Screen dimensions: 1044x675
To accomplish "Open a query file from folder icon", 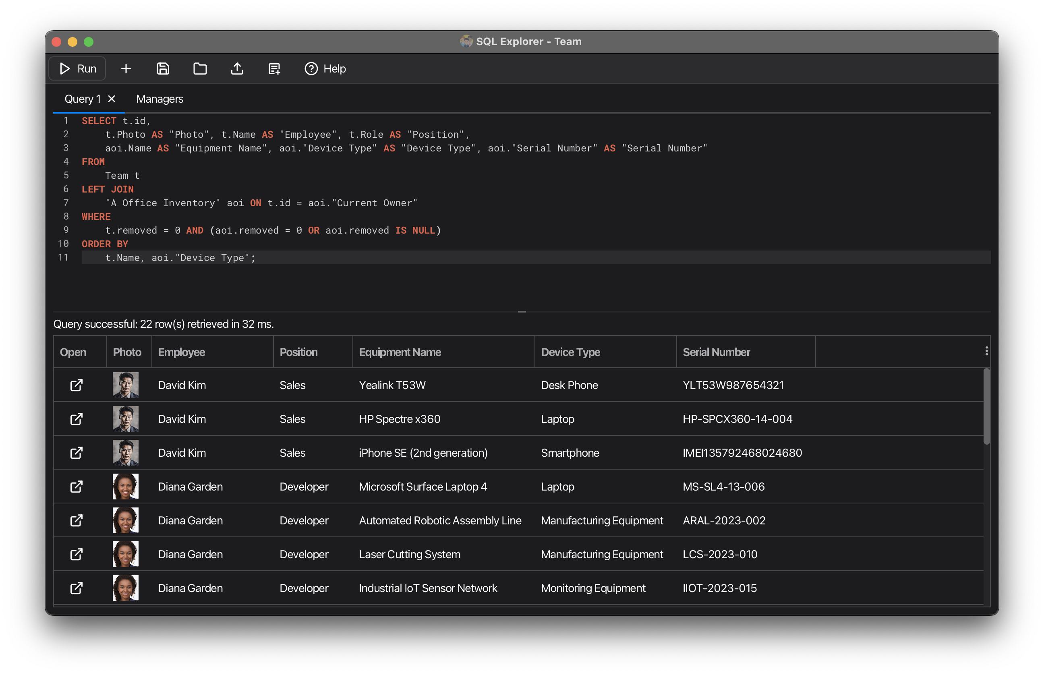I will click(x=200, y=68).
